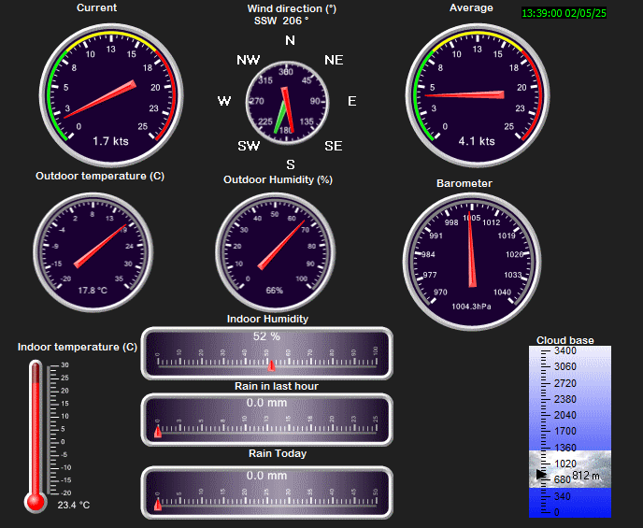This screenshot has height=528, width=643.
Task: Click the 'Barometer' label
Action: [464, 183]
